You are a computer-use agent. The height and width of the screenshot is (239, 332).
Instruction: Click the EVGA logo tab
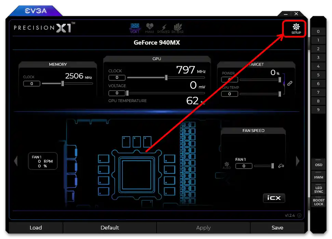click(x=36, y=11)
